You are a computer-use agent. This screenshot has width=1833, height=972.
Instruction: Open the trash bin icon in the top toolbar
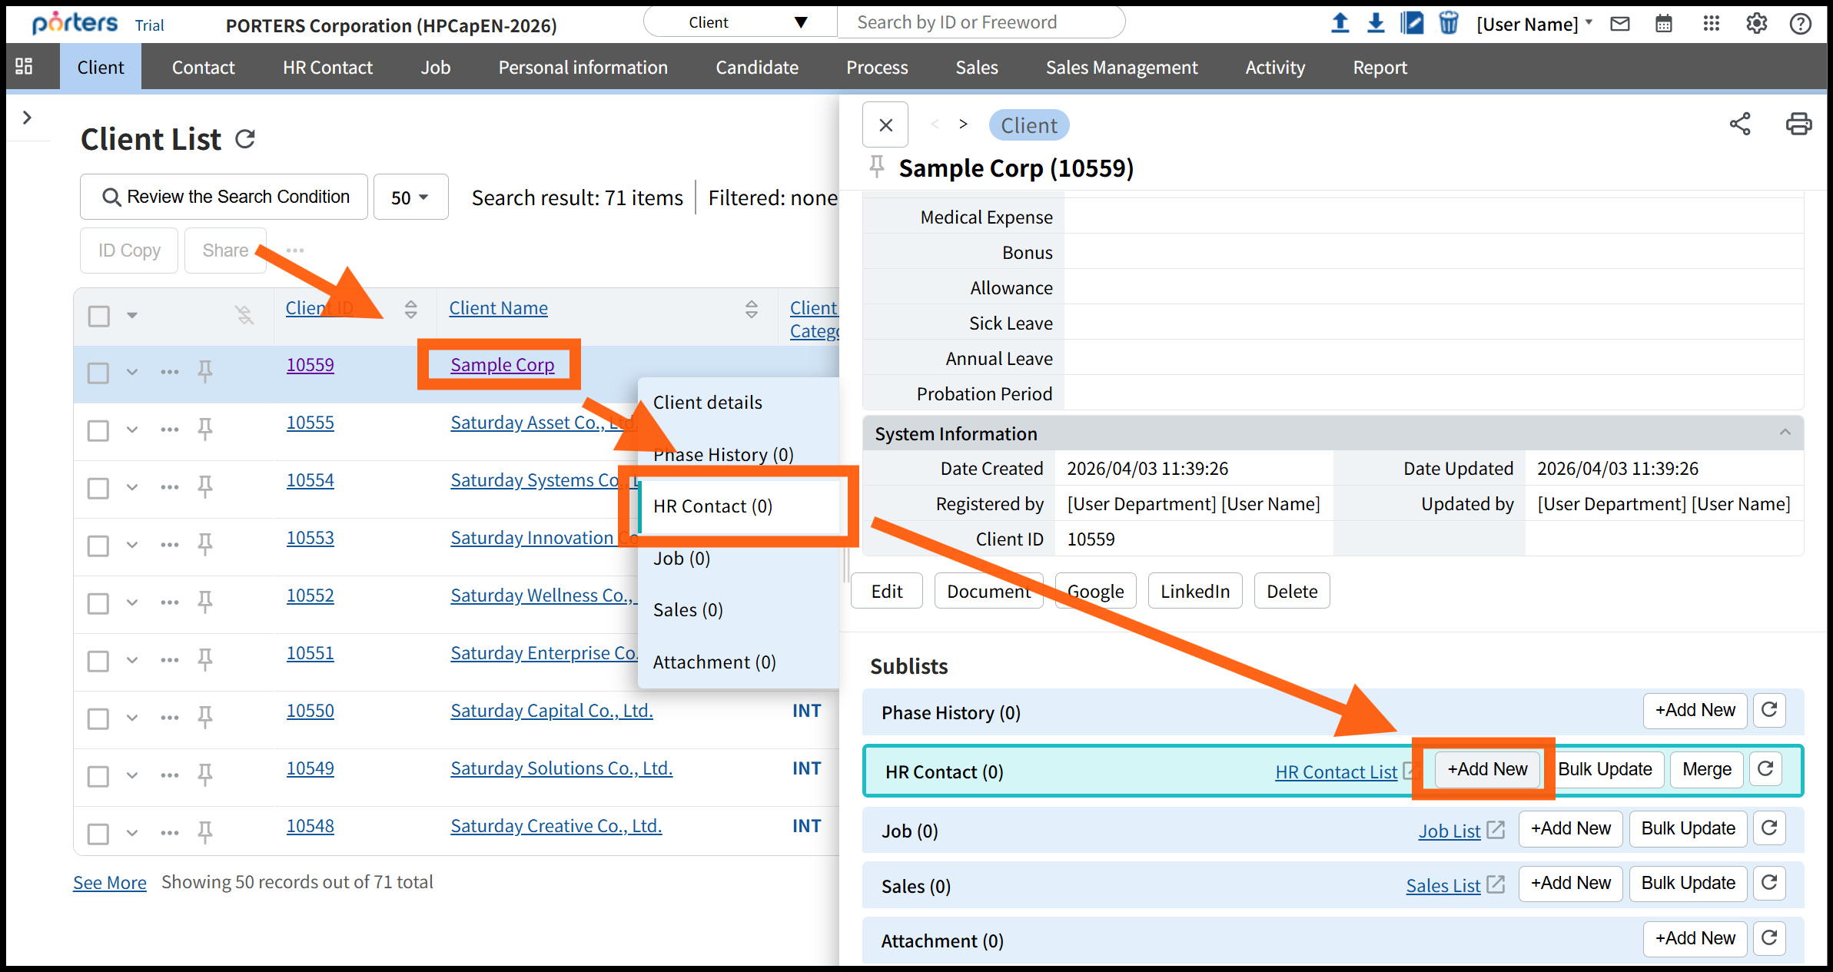click(x=1448, y=23)
